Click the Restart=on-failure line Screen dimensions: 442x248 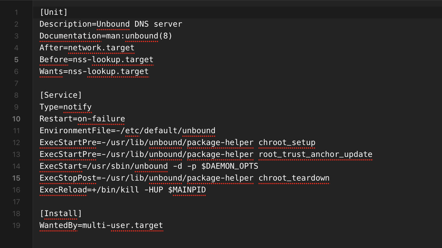click(x=82, y=119)
